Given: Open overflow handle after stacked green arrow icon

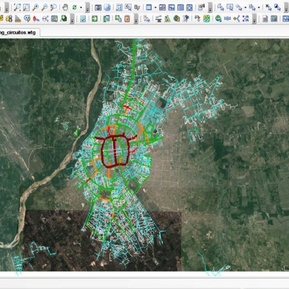Looking at the screenshot, I should 72,19.
